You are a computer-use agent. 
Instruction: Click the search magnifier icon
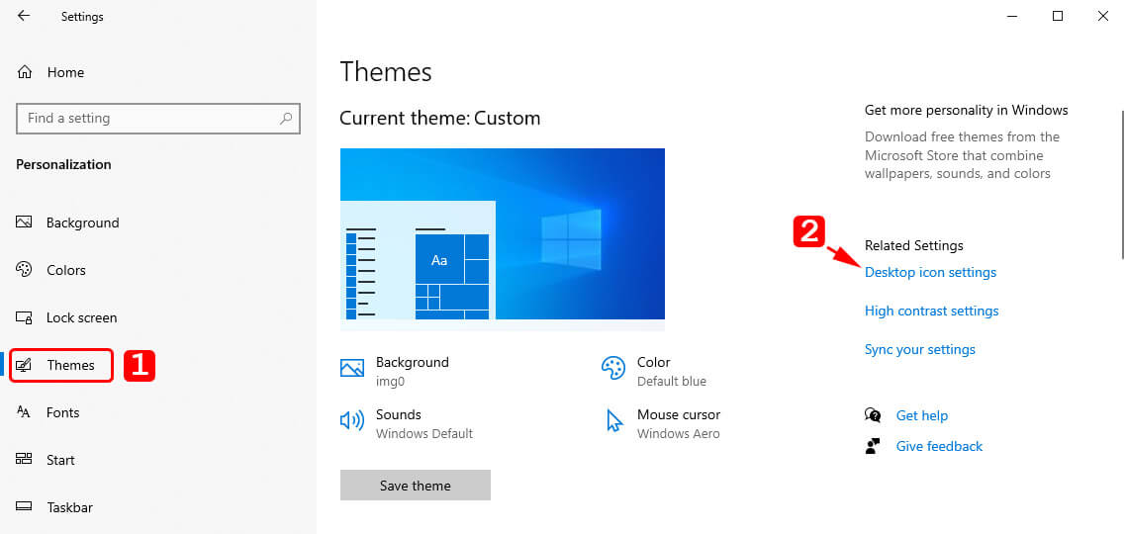pos(286,119)
